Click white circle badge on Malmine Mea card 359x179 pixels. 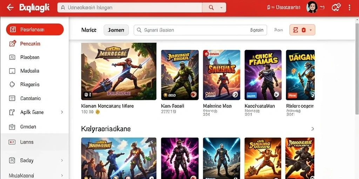click(235, 94)
